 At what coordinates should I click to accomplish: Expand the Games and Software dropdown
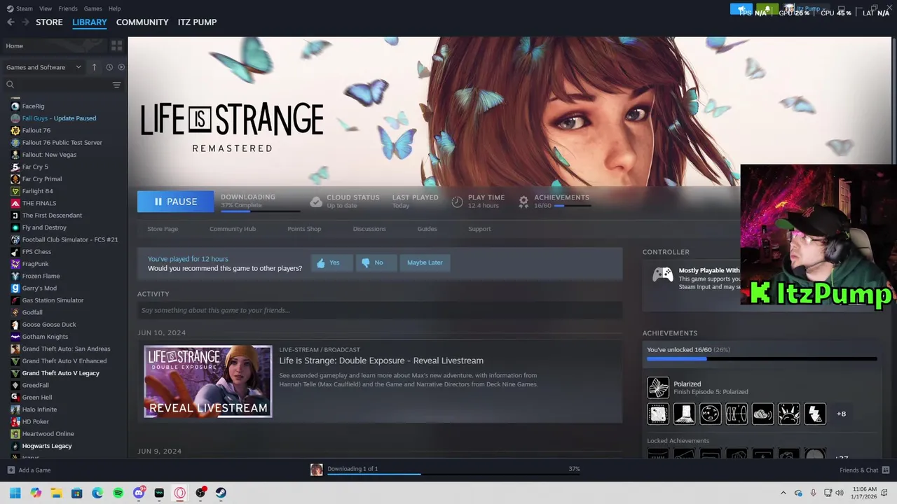(44, 67)
